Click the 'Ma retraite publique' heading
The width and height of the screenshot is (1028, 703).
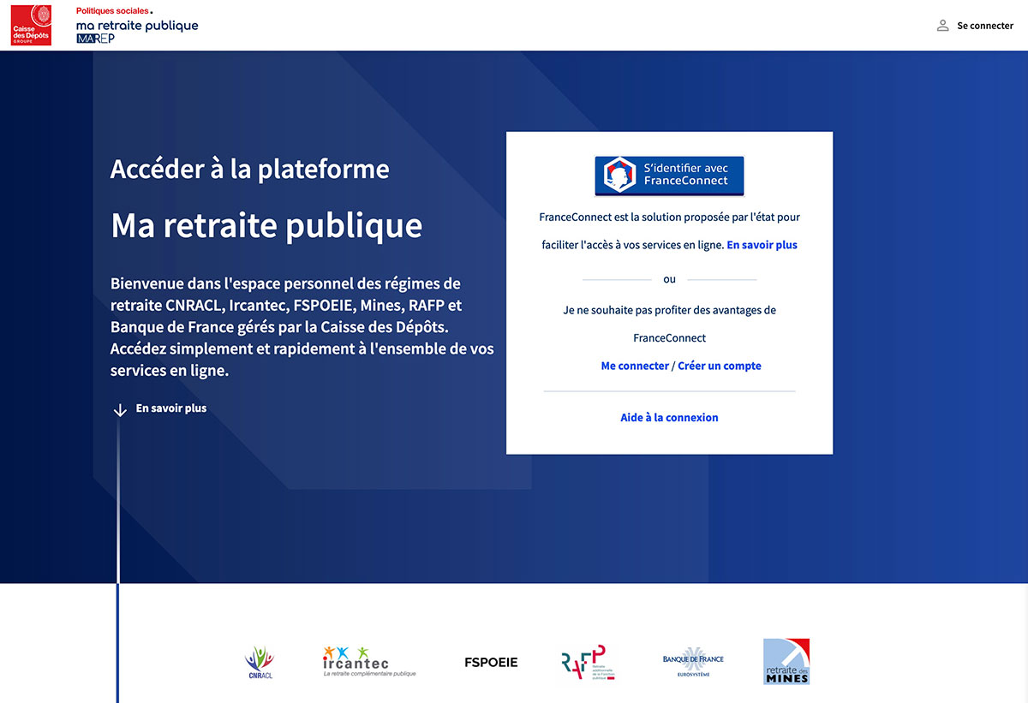pos(266,225)
